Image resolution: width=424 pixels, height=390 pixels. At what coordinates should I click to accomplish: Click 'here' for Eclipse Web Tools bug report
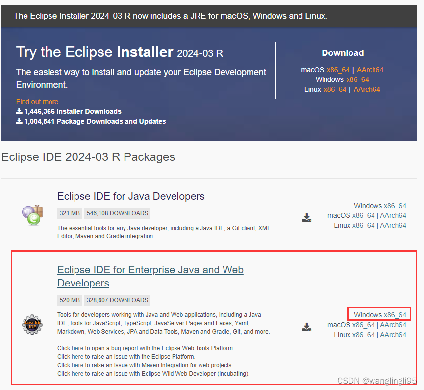pyautogui.click(x=77, y=348)
